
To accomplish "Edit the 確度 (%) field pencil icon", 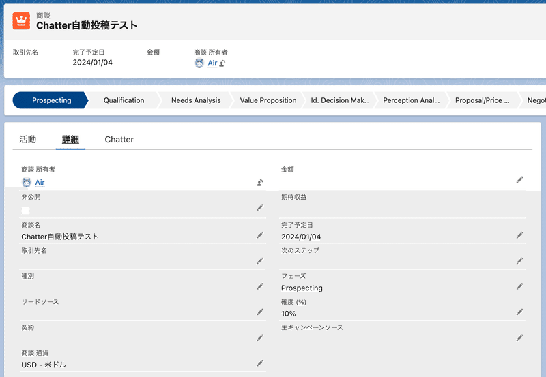I will coord(519,312).
